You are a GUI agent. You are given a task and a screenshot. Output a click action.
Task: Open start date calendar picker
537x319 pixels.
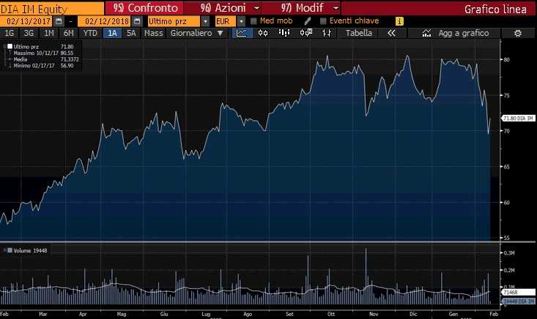(x=59, y=21)
